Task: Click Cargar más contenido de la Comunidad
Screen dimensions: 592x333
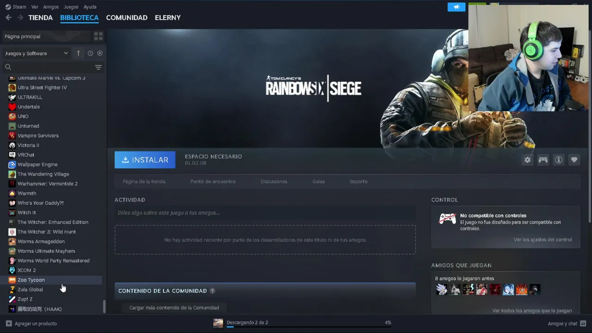Action: pos(174,308)
